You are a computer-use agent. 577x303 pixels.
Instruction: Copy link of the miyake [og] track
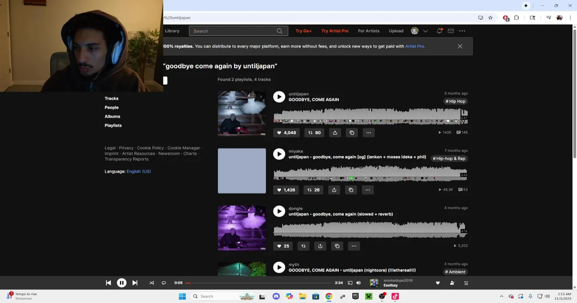[x=351, y=190]
